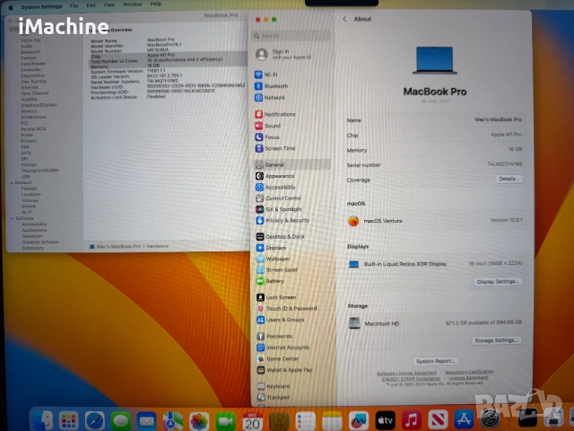The image size is (574, 431).
Task: Click Details button next to Coverage
Action: click(x=509, y=179)
